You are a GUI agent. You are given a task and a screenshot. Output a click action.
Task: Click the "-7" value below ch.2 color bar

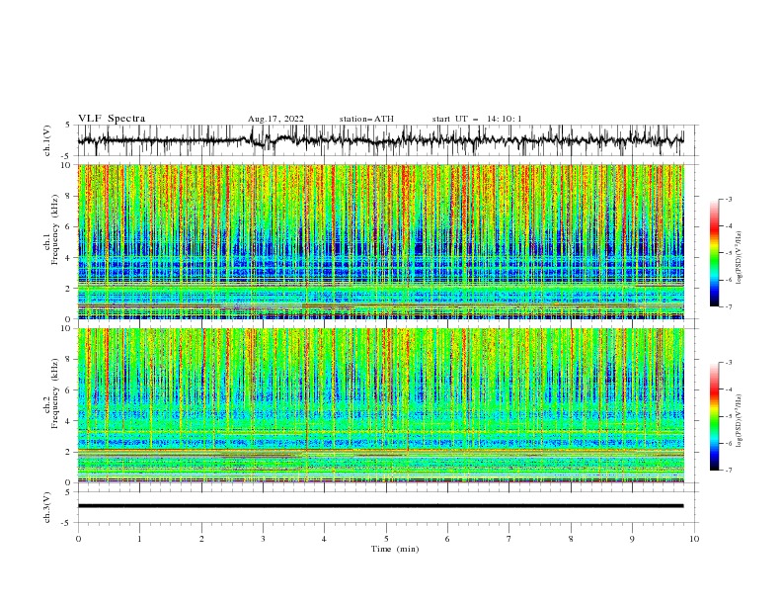coord(729,471)
